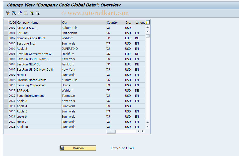
Task: Click company name 'SAP A.G.'
Action: coord(23,90)
